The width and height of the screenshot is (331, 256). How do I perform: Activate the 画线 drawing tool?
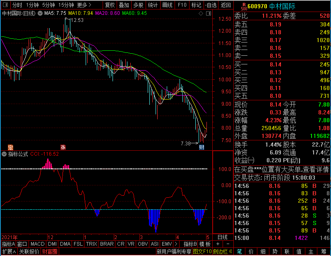tap(167, 5)
